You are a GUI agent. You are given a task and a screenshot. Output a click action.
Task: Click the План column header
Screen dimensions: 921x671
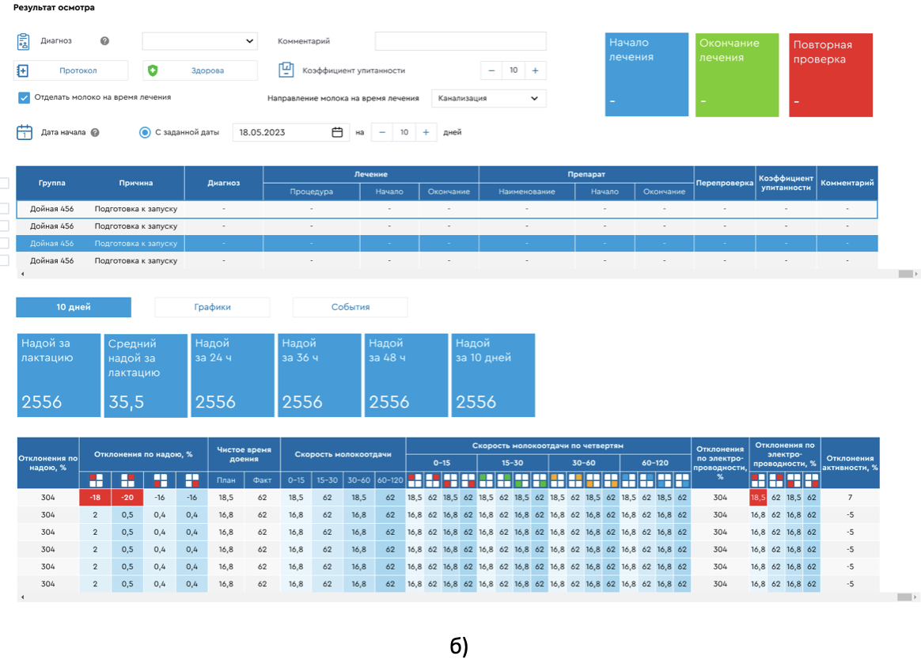[226, 480]
